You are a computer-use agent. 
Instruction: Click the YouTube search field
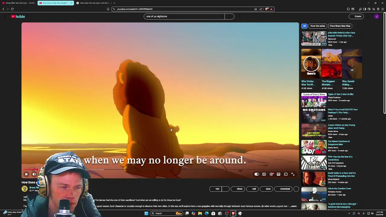(x=184, y=17)
